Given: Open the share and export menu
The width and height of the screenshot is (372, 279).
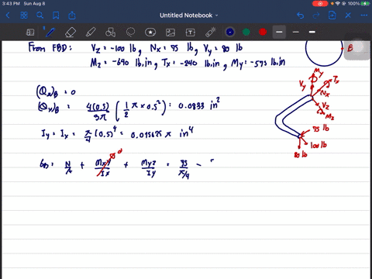Looking at the screenshot, I should [x=72, y=15].
